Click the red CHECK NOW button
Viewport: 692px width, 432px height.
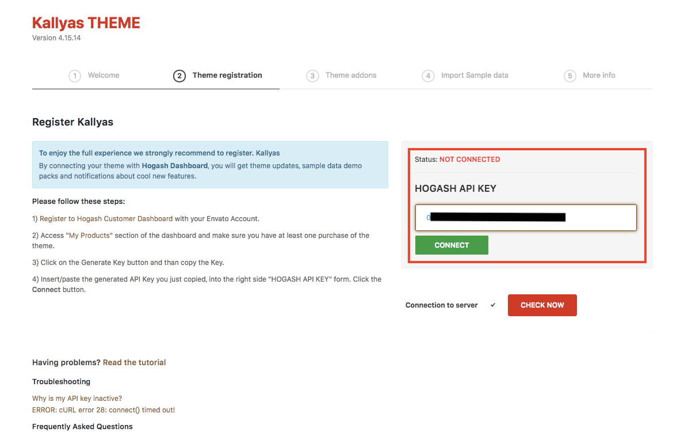542,305
